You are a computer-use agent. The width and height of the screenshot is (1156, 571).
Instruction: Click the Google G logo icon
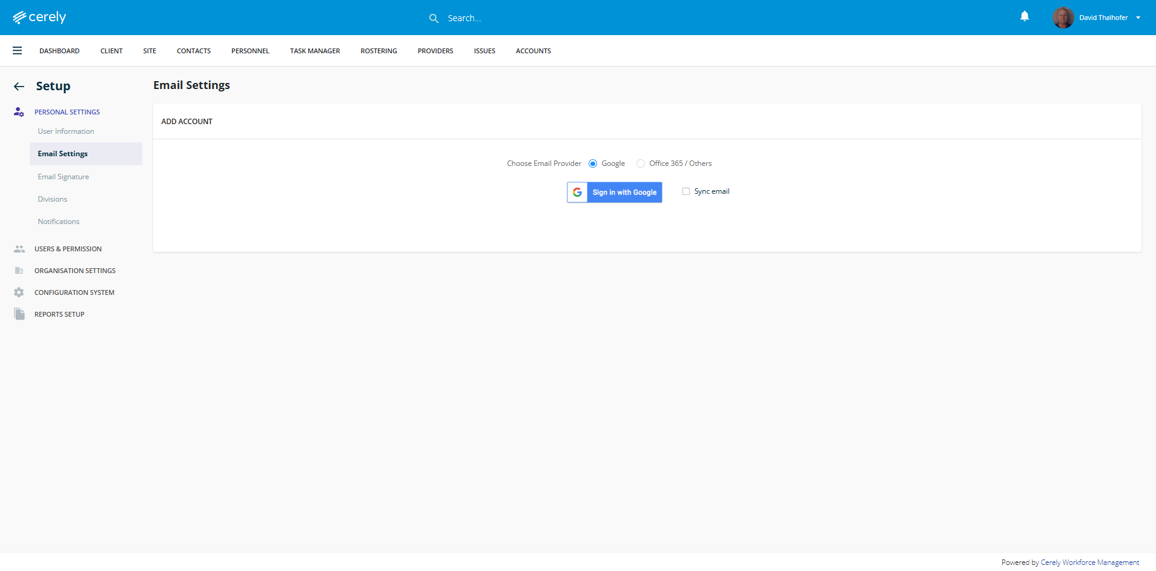point(578,193)
